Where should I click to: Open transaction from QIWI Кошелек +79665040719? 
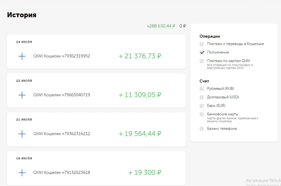62,95
